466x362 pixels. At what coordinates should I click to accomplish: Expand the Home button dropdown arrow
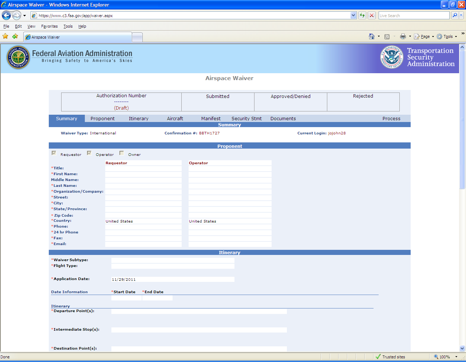click(x=379, y=36)
